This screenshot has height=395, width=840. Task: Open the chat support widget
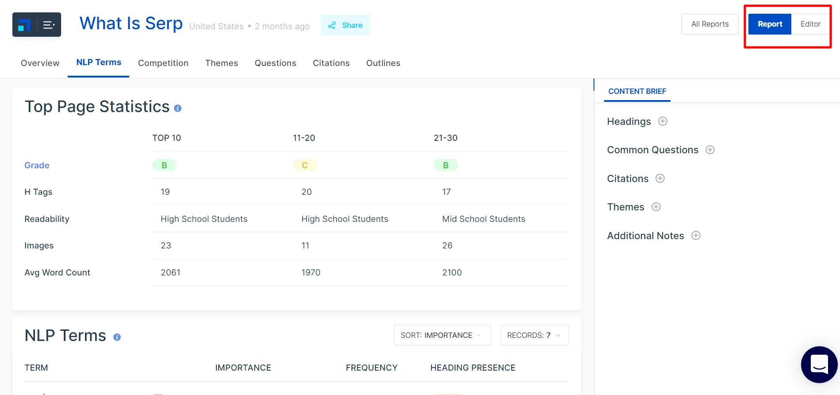(x=819, y=364)
